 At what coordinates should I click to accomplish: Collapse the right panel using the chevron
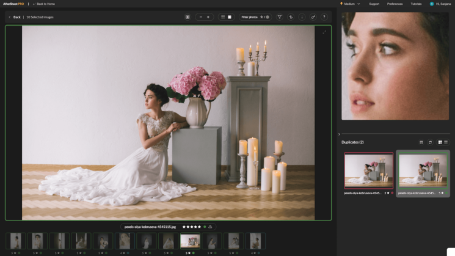coord(339,134)
